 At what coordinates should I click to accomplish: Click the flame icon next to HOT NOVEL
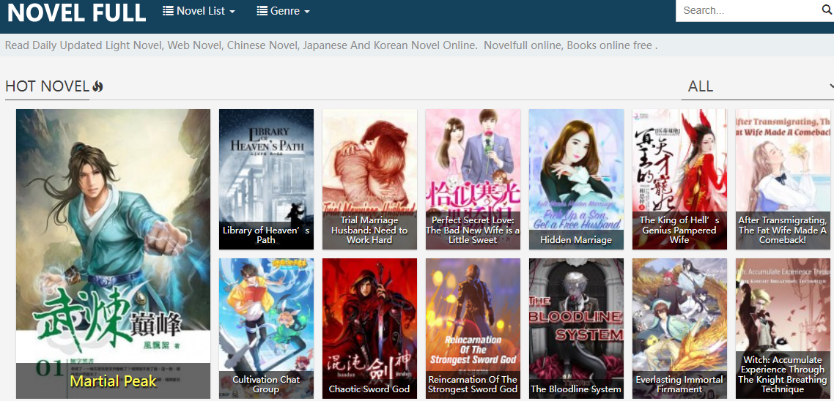[x=97, y=86]
